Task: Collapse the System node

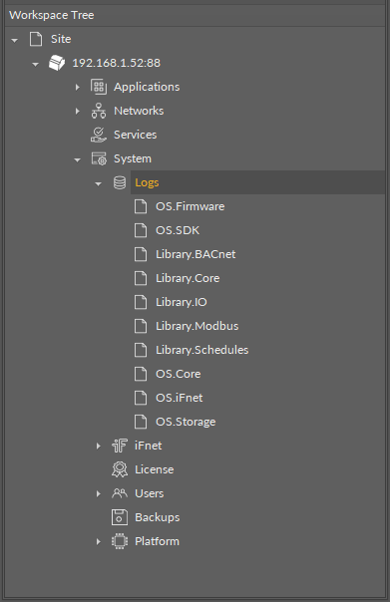Action: tap(77, 159)
